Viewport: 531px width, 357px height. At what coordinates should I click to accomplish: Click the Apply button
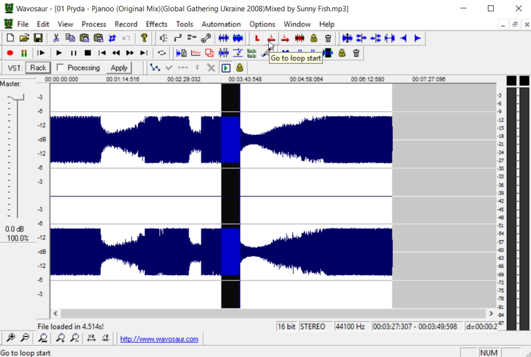119,68
